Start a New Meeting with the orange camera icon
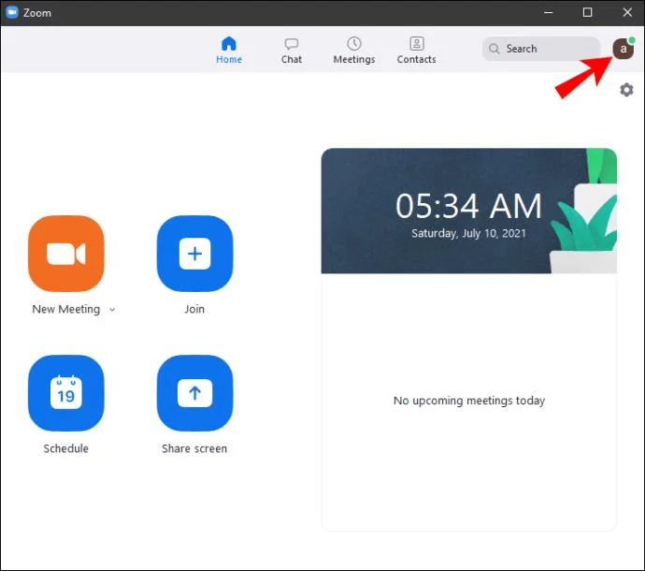The image size is (645, 571). tap(66, 254)
